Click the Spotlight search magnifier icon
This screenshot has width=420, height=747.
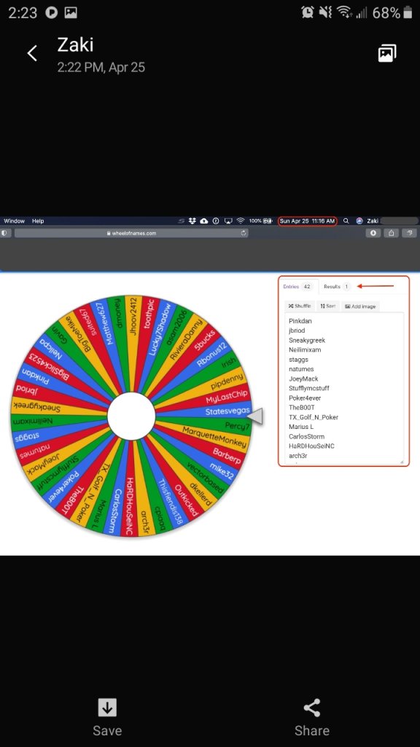pyautogui.click(x=346, y=221)
